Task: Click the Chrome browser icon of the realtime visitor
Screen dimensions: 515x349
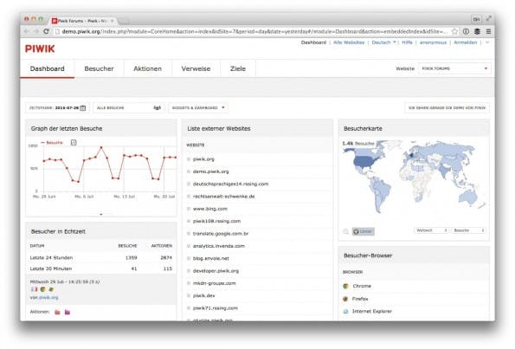Action: point(42,289)
